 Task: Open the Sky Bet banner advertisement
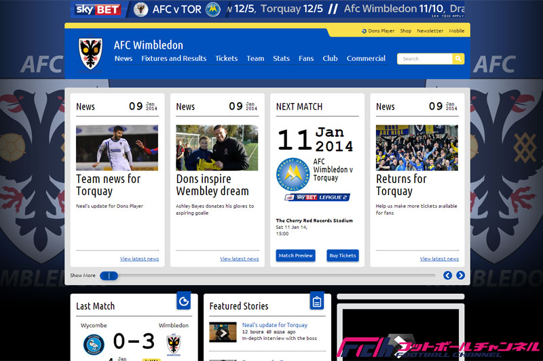(x=271, y=9)
